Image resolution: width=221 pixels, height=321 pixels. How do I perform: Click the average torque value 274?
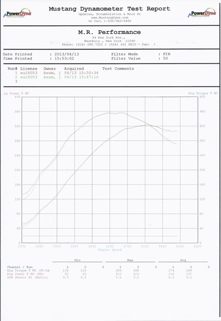[171, 271]
